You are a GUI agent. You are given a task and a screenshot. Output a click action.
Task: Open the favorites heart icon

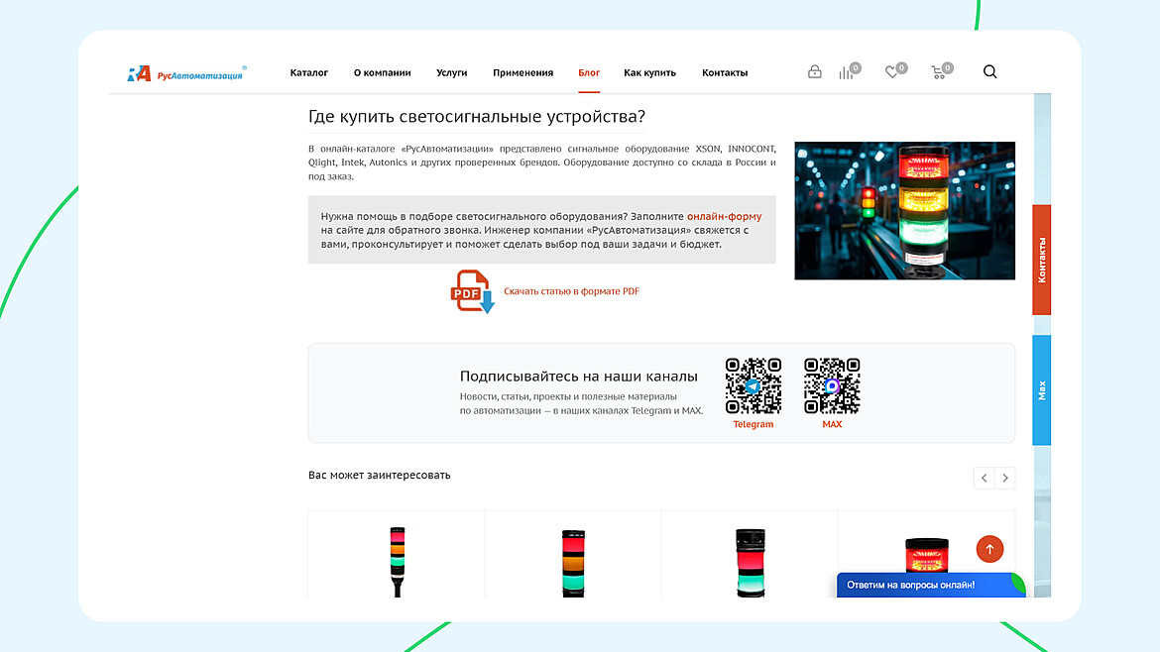(x=892, y=71)
